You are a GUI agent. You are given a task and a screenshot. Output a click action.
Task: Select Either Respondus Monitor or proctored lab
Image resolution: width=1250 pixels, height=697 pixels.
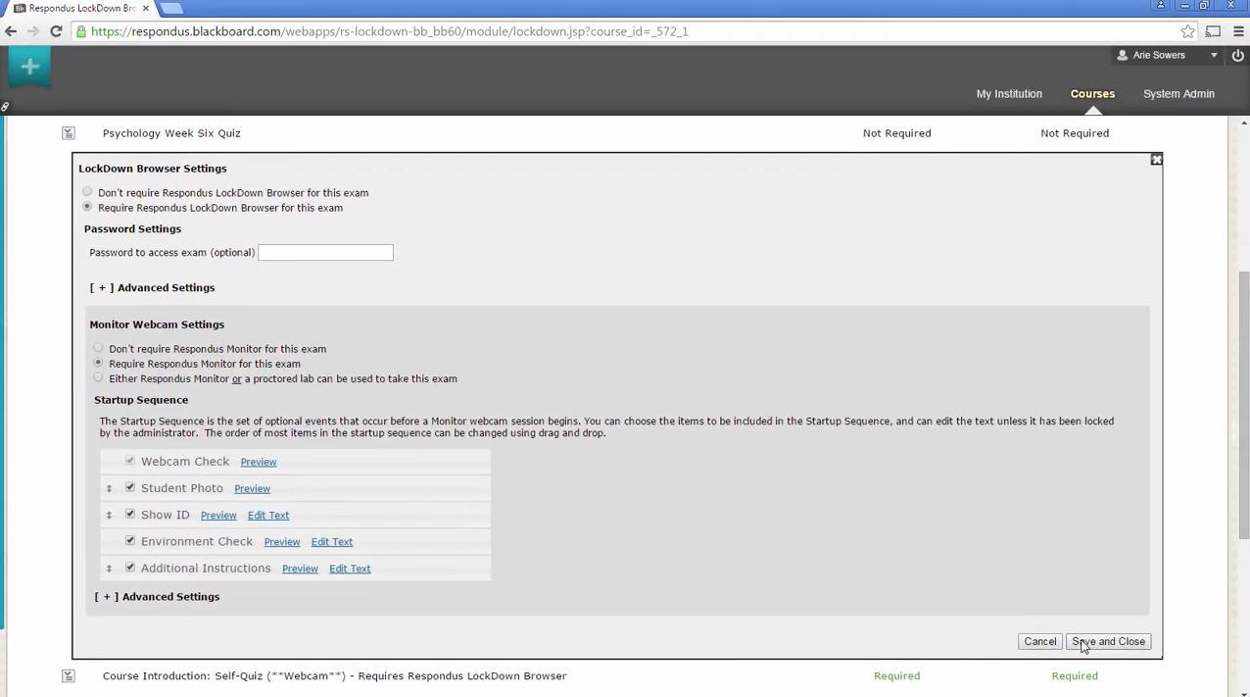pos(98,377)
